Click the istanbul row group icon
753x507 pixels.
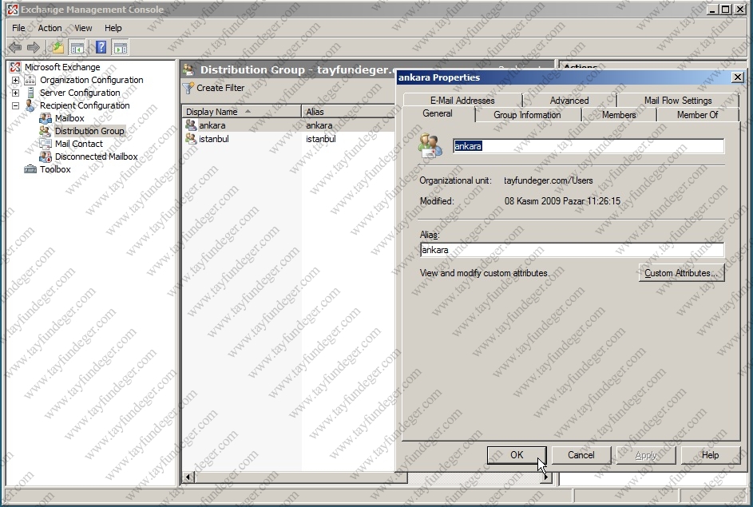click(x=191, y=139)
